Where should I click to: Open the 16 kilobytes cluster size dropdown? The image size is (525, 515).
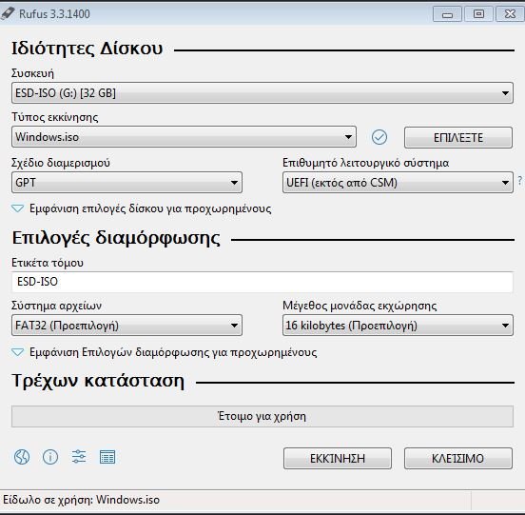pos(398,326)
